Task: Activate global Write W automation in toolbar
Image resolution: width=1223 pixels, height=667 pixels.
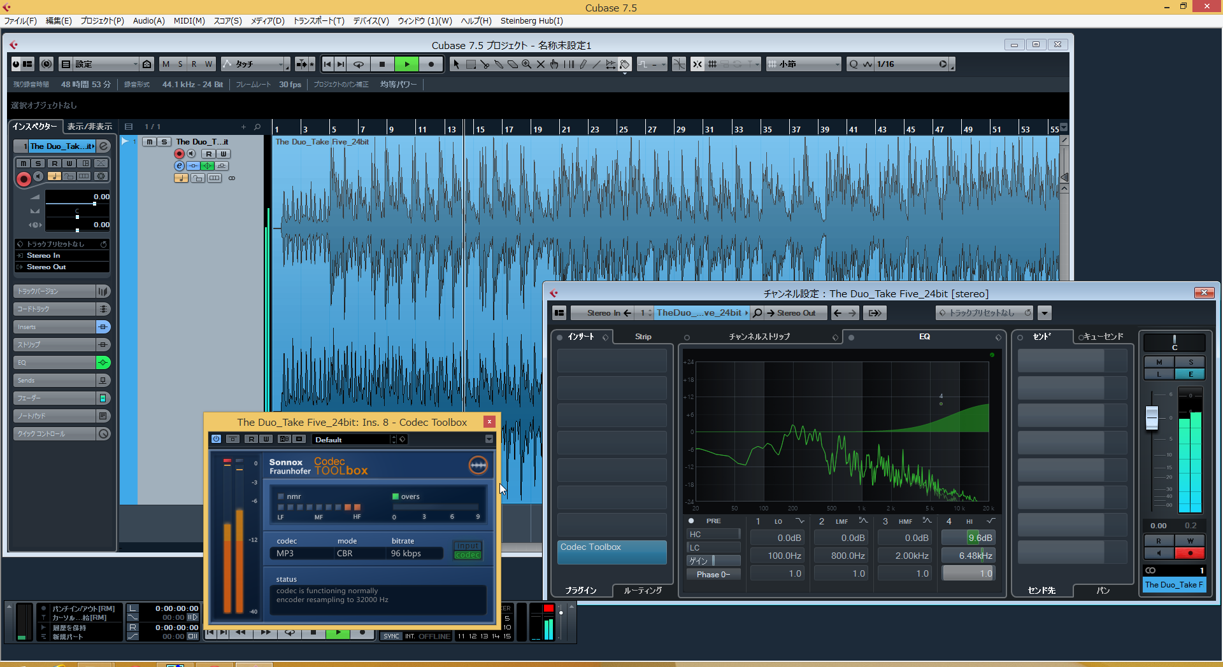Action: pos(208,64)
